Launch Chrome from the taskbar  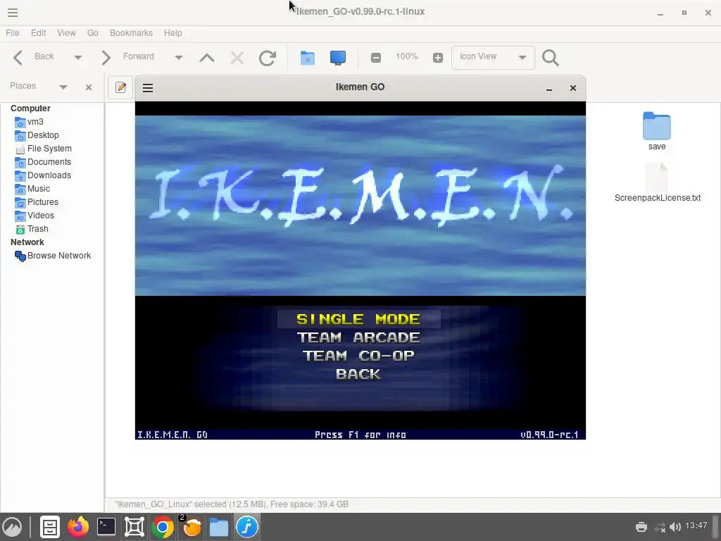[163, 527]
